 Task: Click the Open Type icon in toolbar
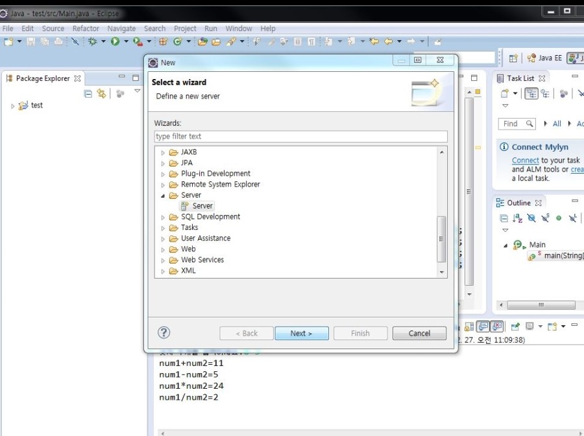tap(203, 41)
